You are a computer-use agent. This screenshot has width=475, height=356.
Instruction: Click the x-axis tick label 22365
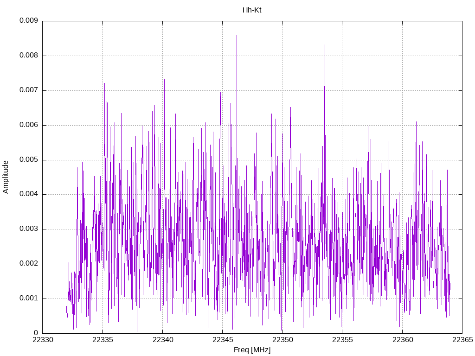click(x=462, y=340)
